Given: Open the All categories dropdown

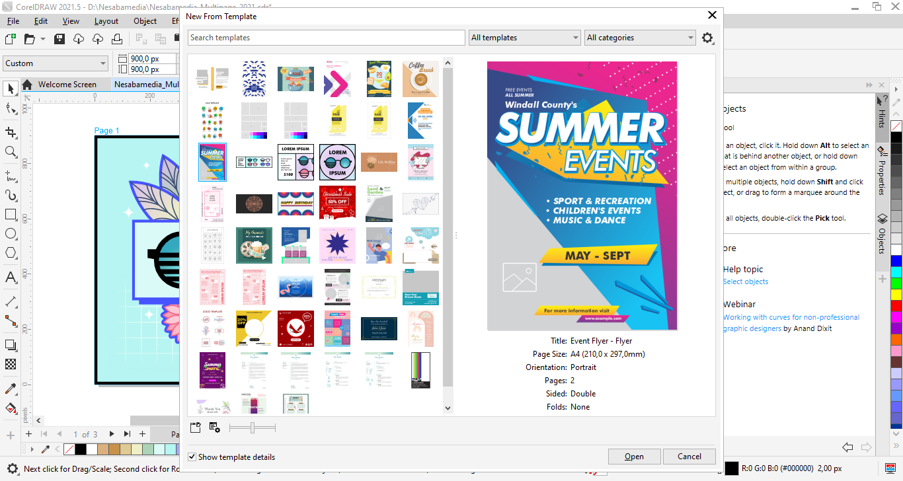Looking at the screenshot, I should 640,38.
